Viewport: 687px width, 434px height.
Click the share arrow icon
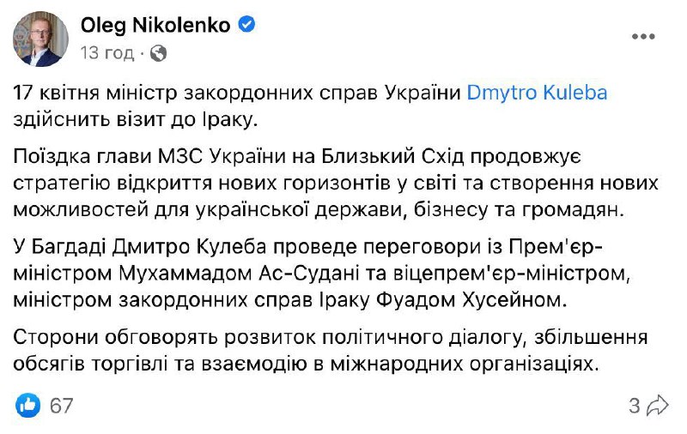click(x=658, y=405)
